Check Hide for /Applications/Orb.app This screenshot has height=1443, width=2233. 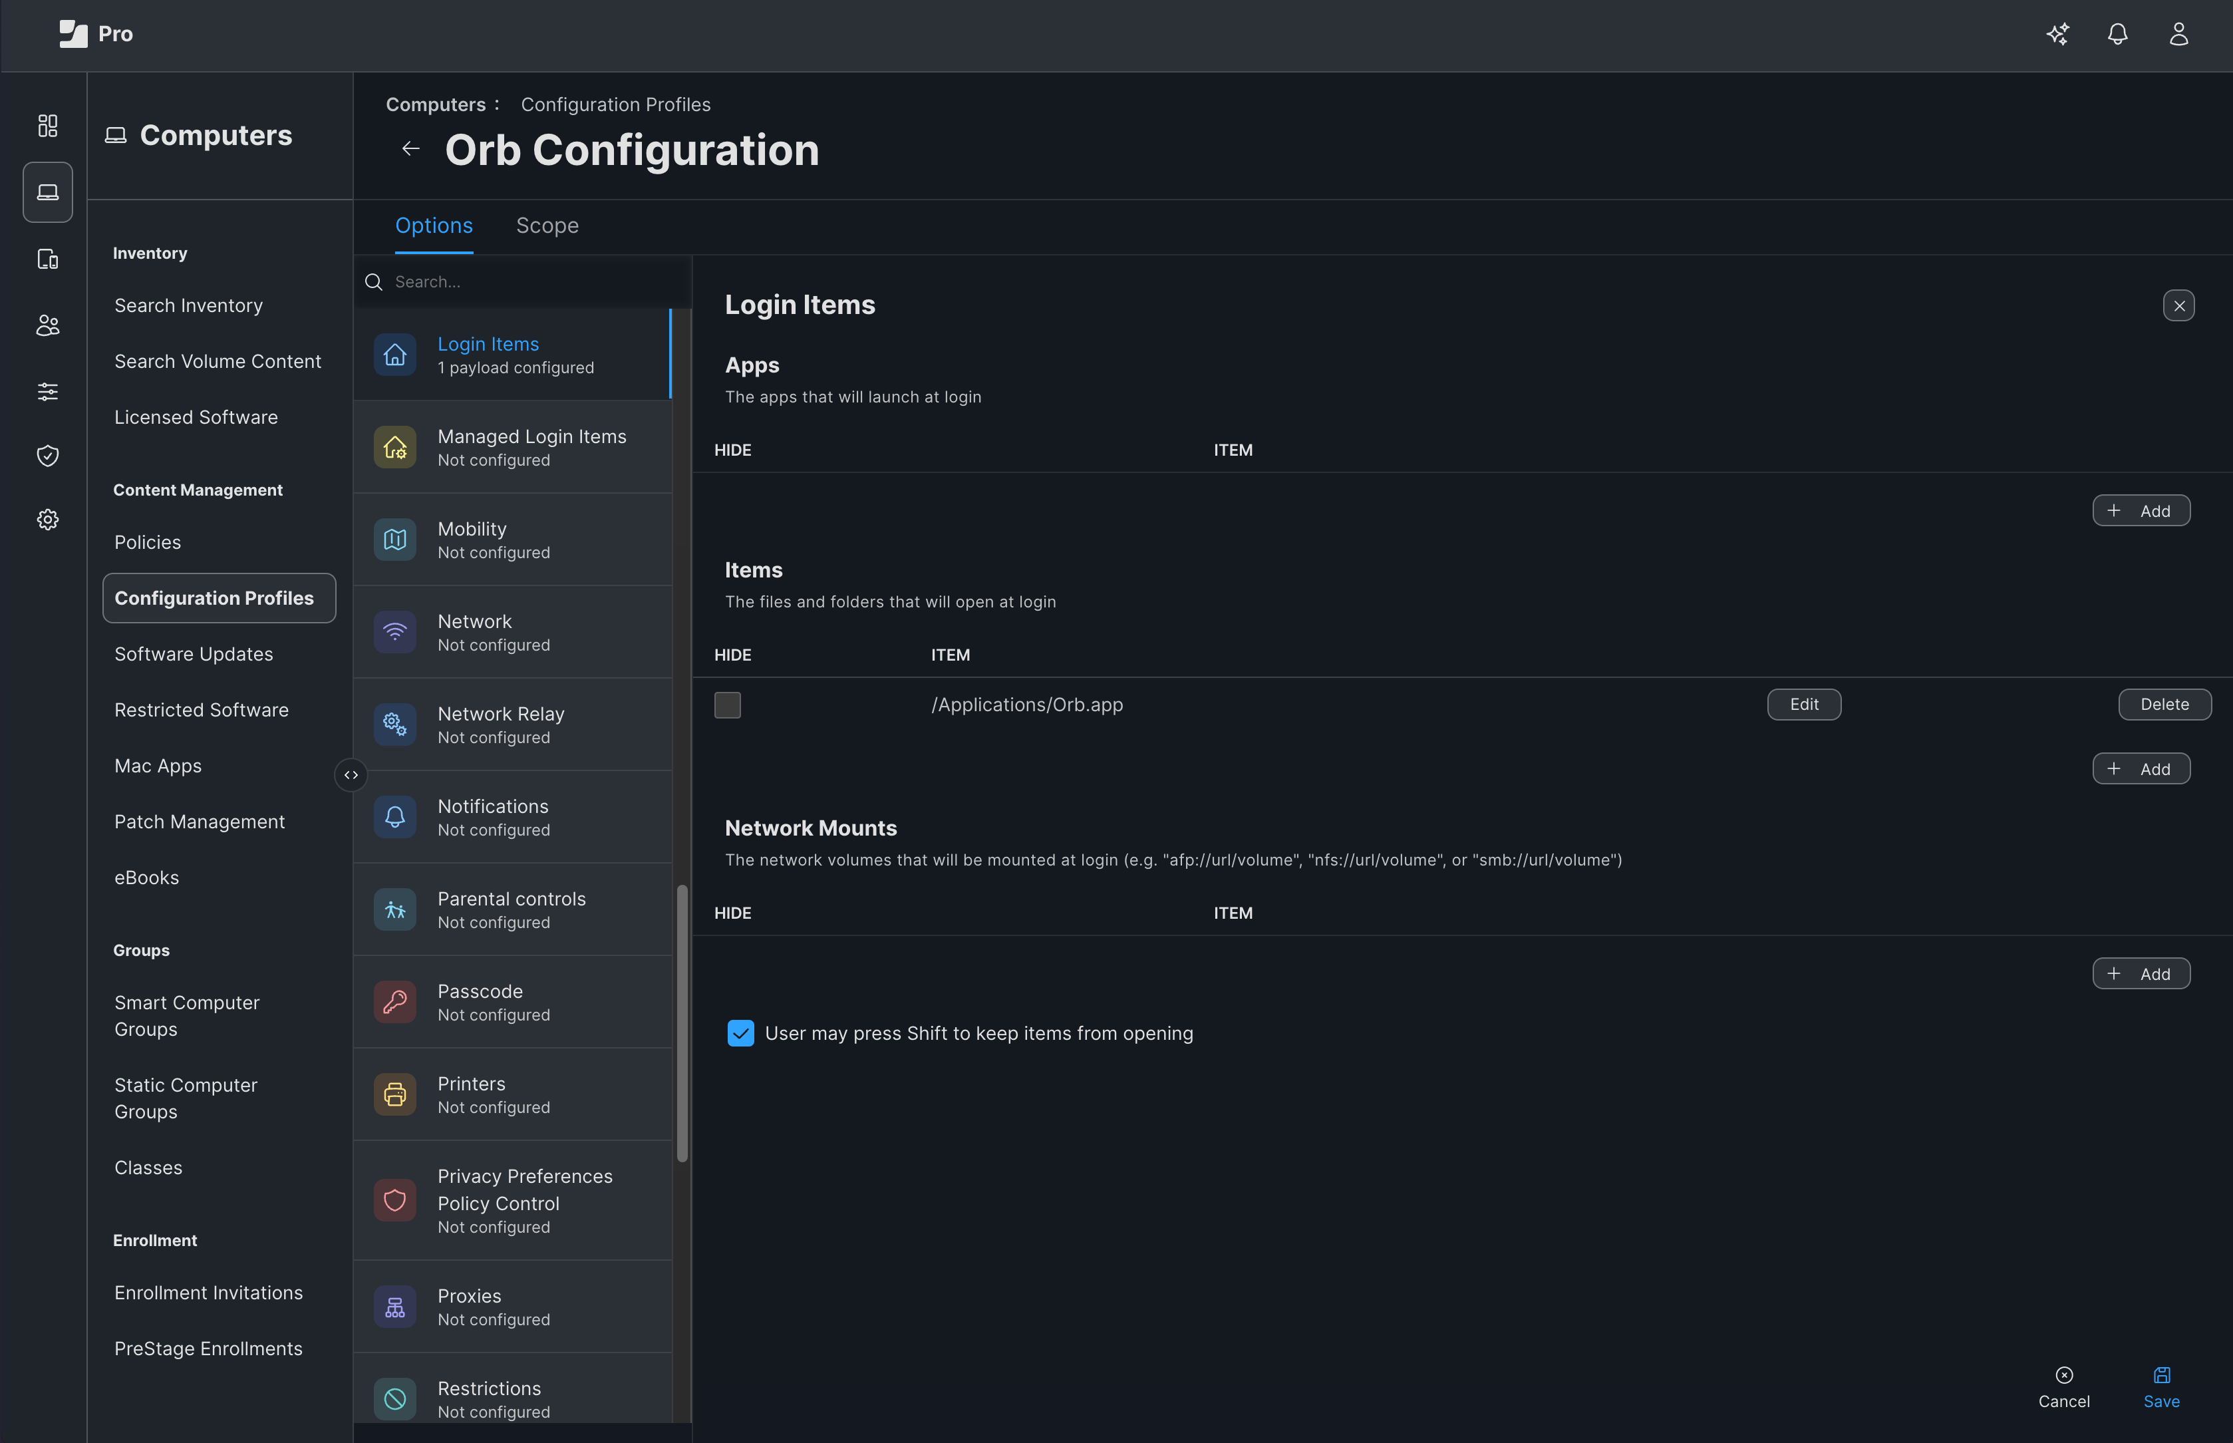[x=727, y=705]
